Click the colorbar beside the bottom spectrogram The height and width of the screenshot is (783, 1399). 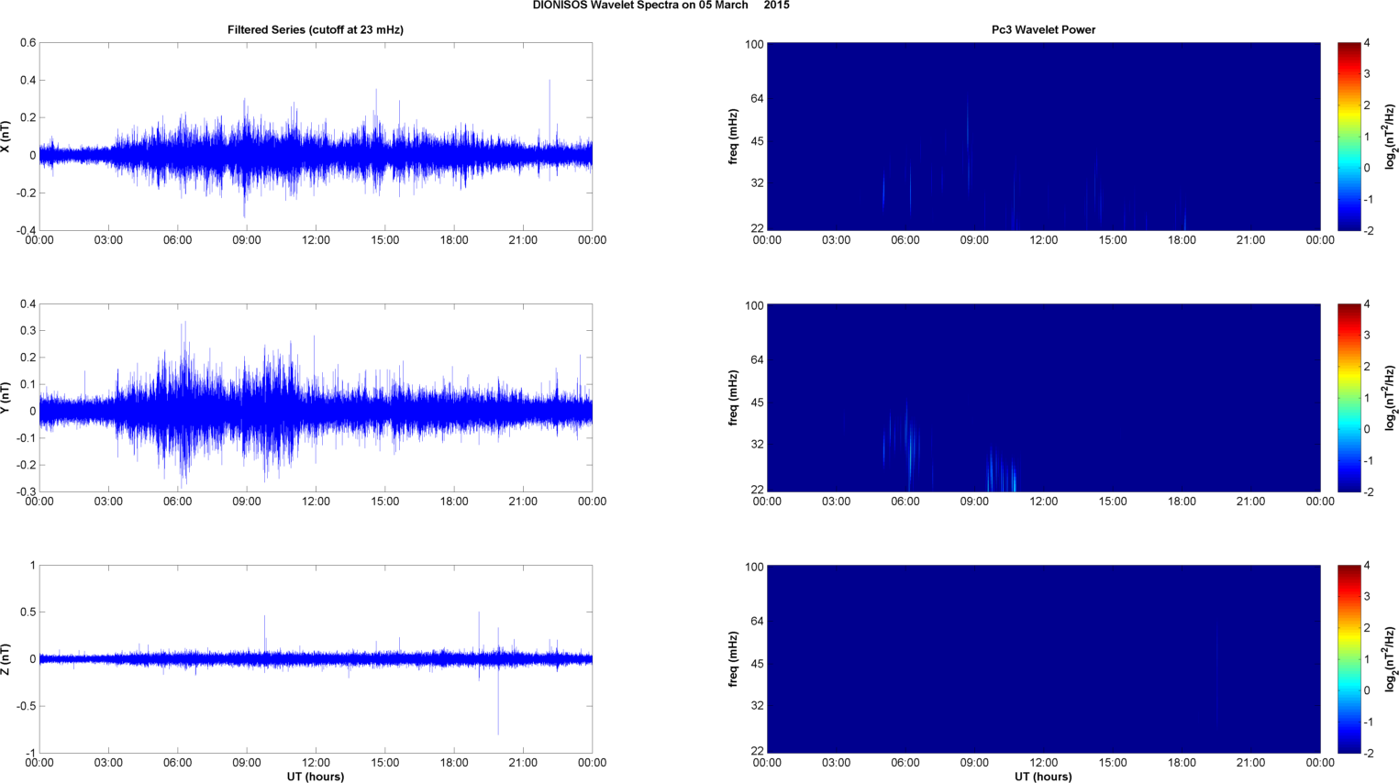1349,659
